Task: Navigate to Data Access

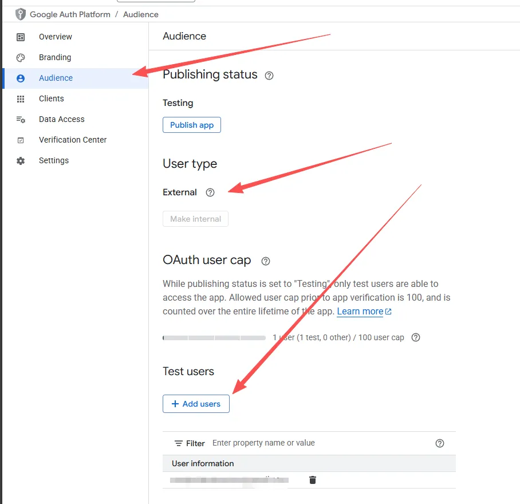Action: [76, 119]
